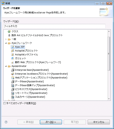Click the Enterprise JavaBeansプロジェクト icon
Viewport: 114px width, 129px height.
point(13,74)
